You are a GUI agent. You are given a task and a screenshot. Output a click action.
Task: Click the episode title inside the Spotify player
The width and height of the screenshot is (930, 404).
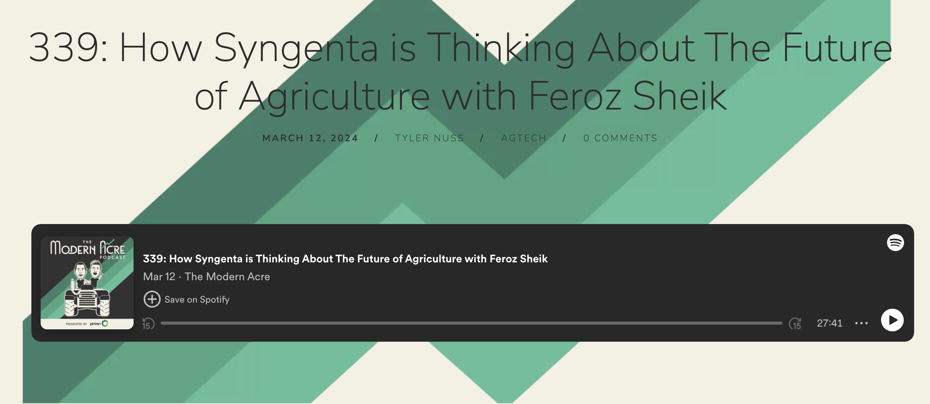345,258
